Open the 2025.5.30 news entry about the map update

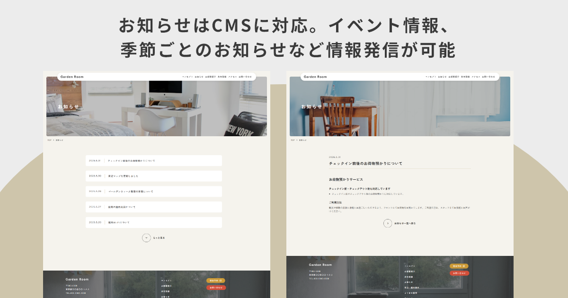(x=154, y=176)
